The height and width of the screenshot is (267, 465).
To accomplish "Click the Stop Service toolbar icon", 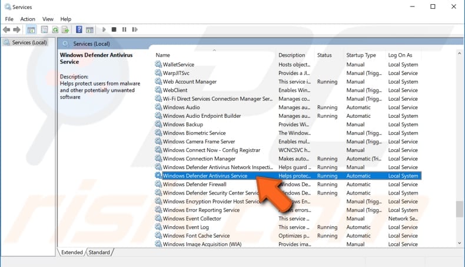I will 114,29.
